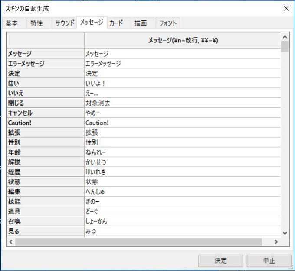The width and height of the screenshot is (295, 271).
Task: Click the メッセージ(¥n=改行, ¥¥=¥) column header
Action: click(182, 40)
